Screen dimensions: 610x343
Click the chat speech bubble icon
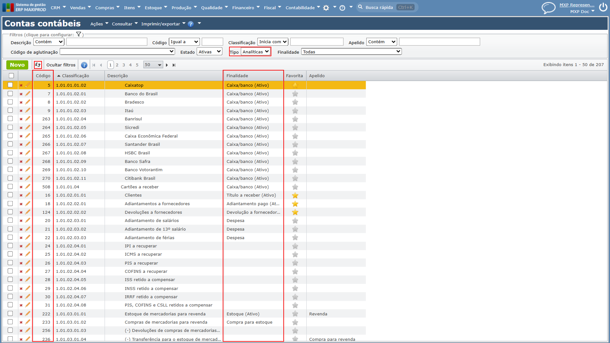(548, 8)
